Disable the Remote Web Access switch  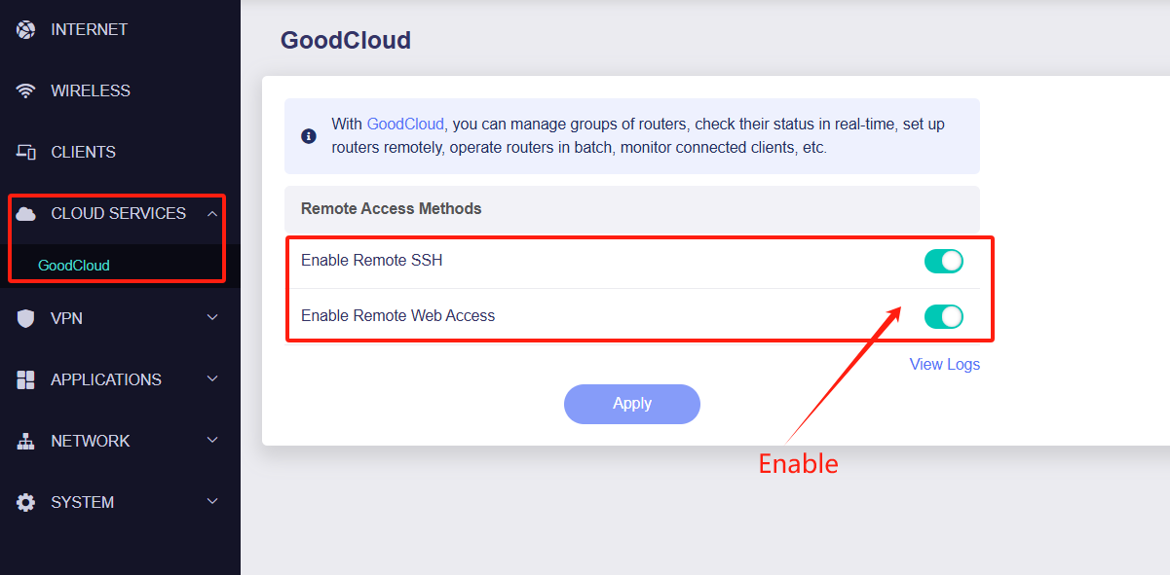click(944, 316)
